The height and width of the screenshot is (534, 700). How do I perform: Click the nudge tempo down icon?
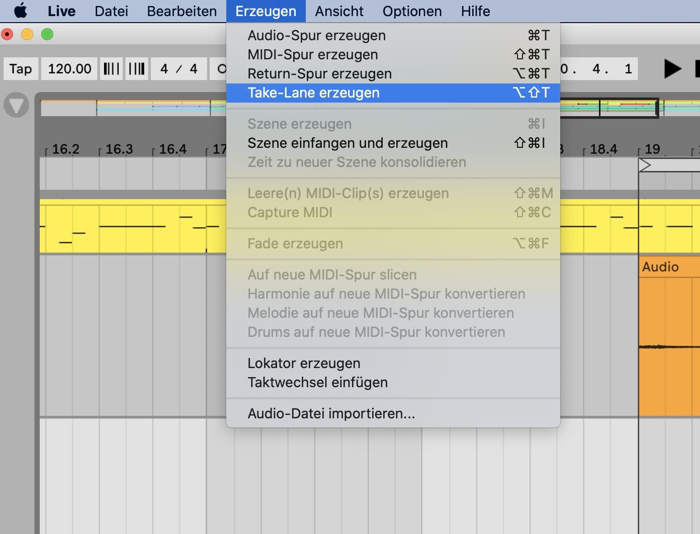[x=112, y=69]
